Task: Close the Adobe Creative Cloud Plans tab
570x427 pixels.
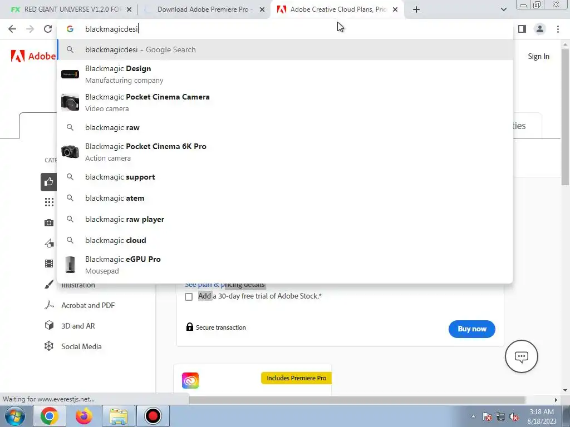Action: (x=395, y=9)
